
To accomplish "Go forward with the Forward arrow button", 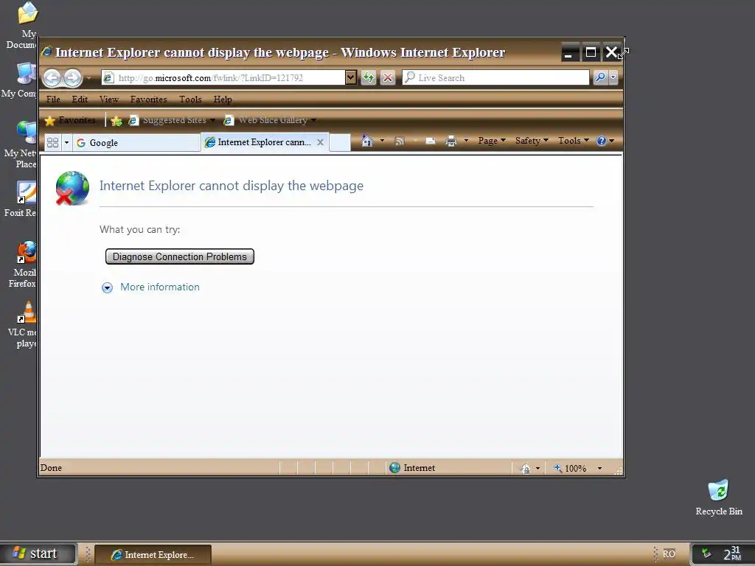I will [73, 77].
